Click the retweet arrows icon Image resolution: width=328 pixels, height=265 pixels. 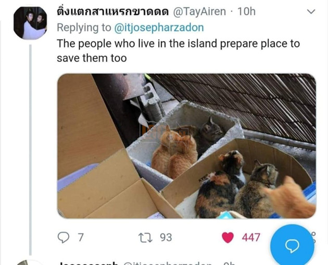click(x=145, y=237)
